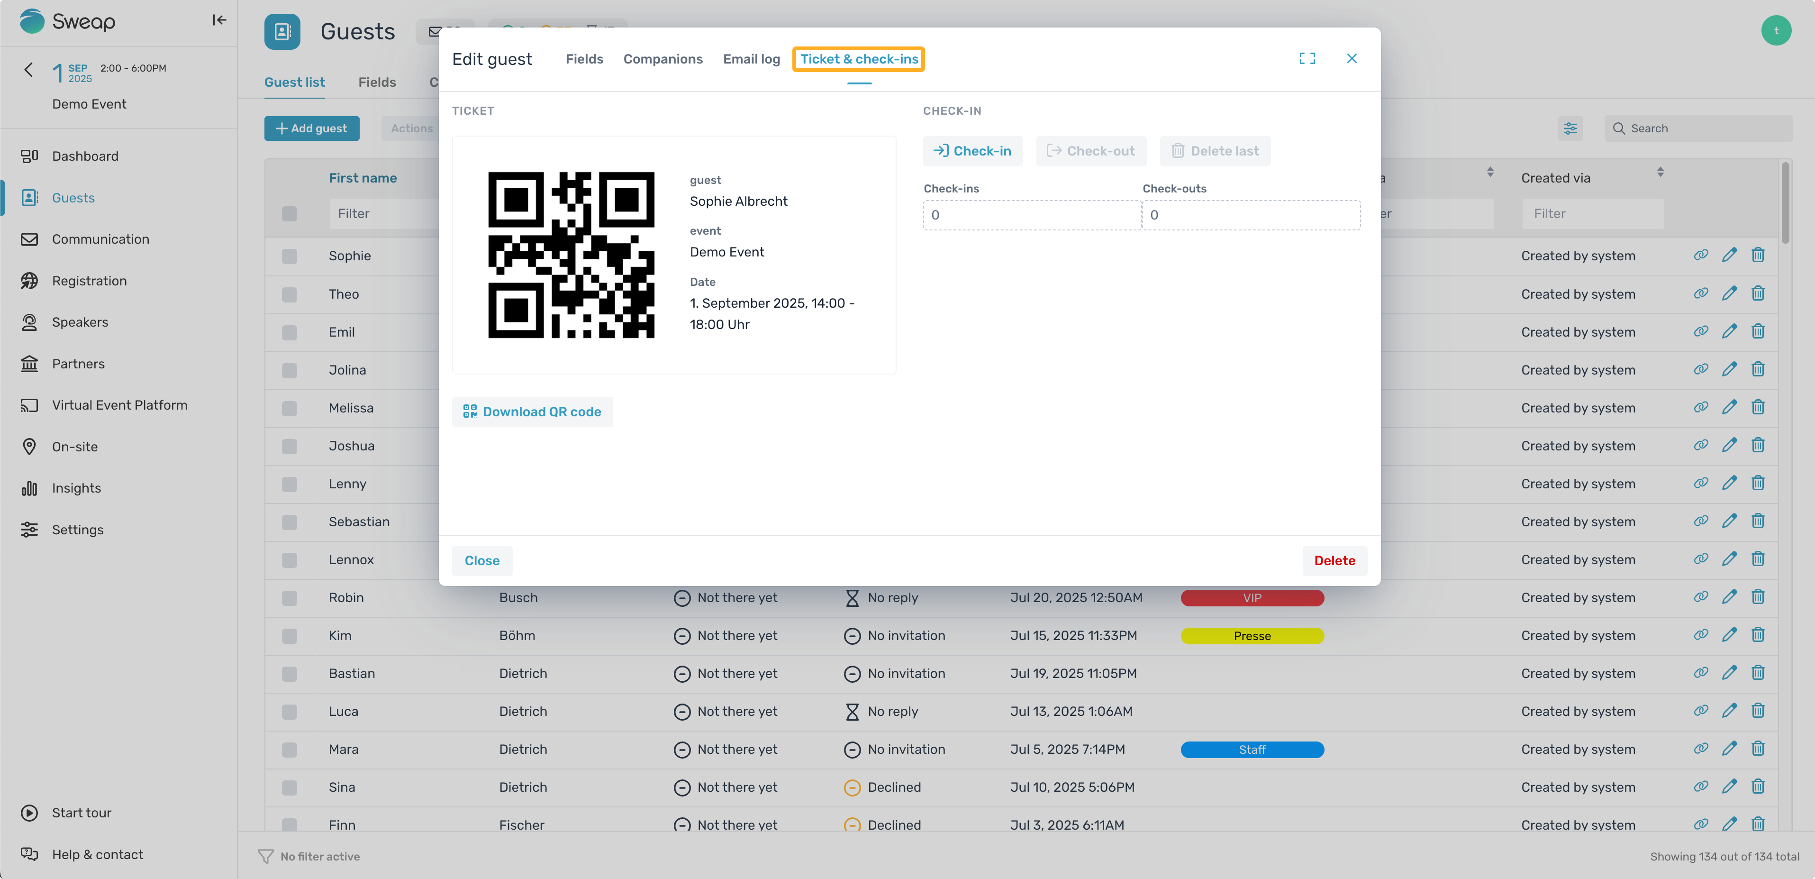Click Close at dialog bottom
Viewport: 1815px width, 879px height.
(x=482, y=560)
